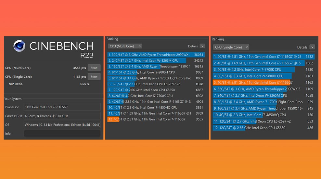
Task: Select Xeon W-3265M row scoring 1058
Action: pos(263,96)
